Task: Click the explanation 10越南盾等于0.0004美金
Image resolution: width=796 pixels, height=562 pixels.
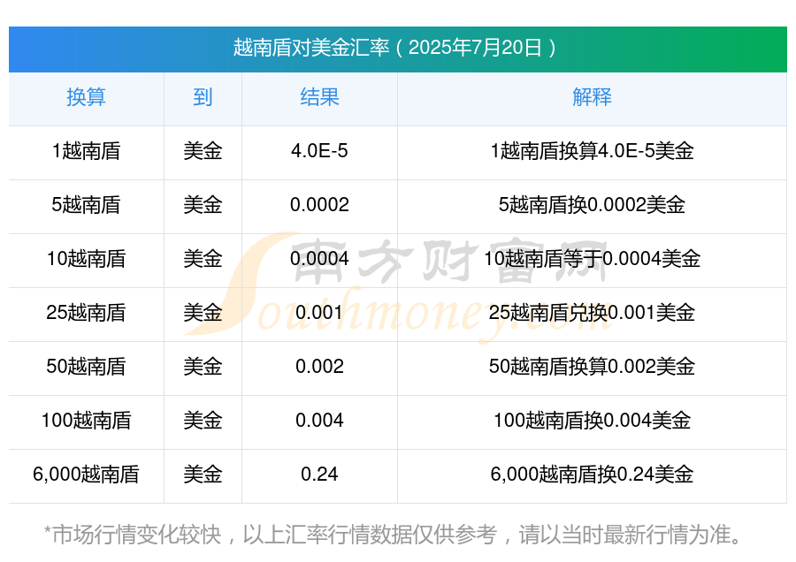Action: coord(592,259)
